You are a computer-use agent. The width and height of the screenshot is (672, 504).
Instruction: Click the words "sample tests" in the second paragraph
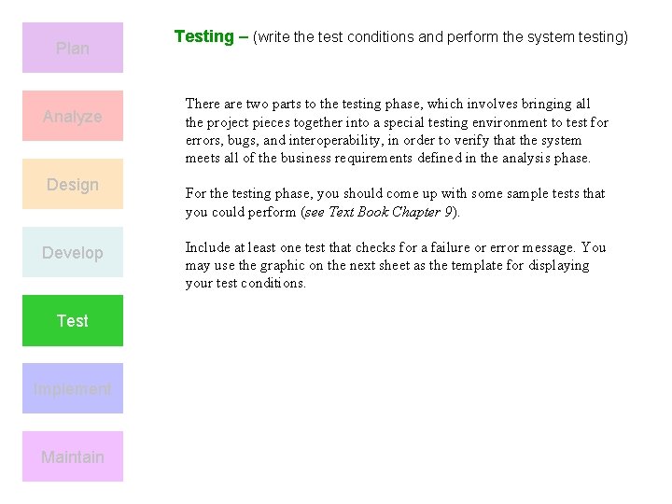550,194
